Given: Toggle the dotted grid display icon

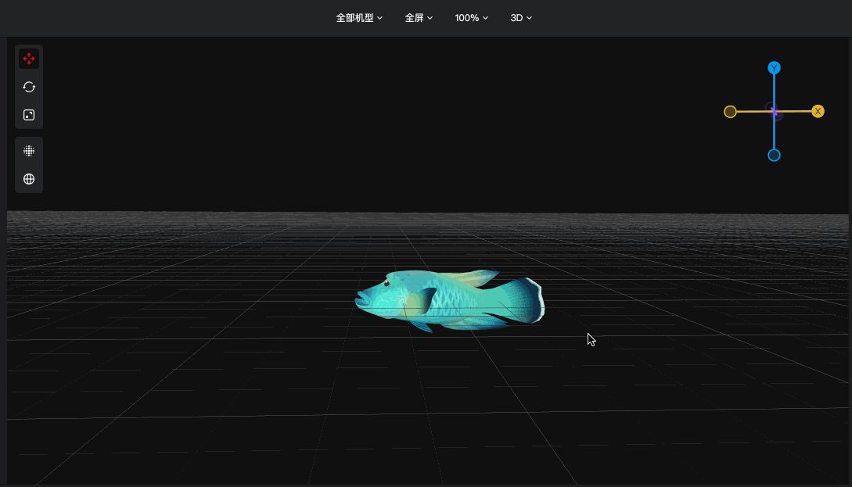Looking at the screenshot, I should (x=29, y=151).
